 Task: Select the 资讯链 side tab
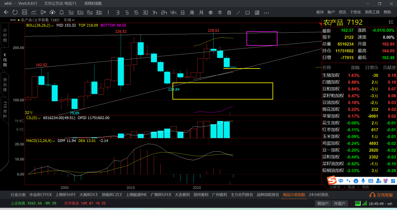tap(5, 85)
